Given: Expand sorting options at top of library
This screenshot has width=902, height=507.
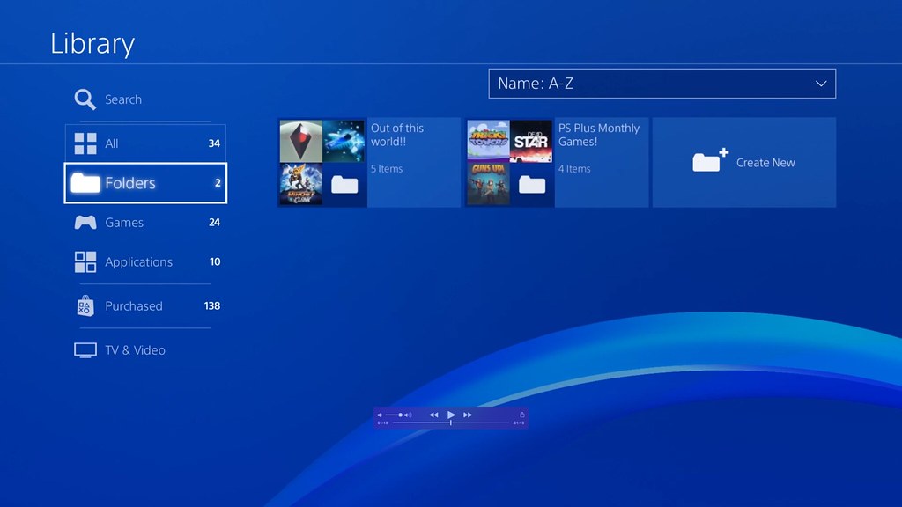Looking at the screenshot, I should point(662,83).
